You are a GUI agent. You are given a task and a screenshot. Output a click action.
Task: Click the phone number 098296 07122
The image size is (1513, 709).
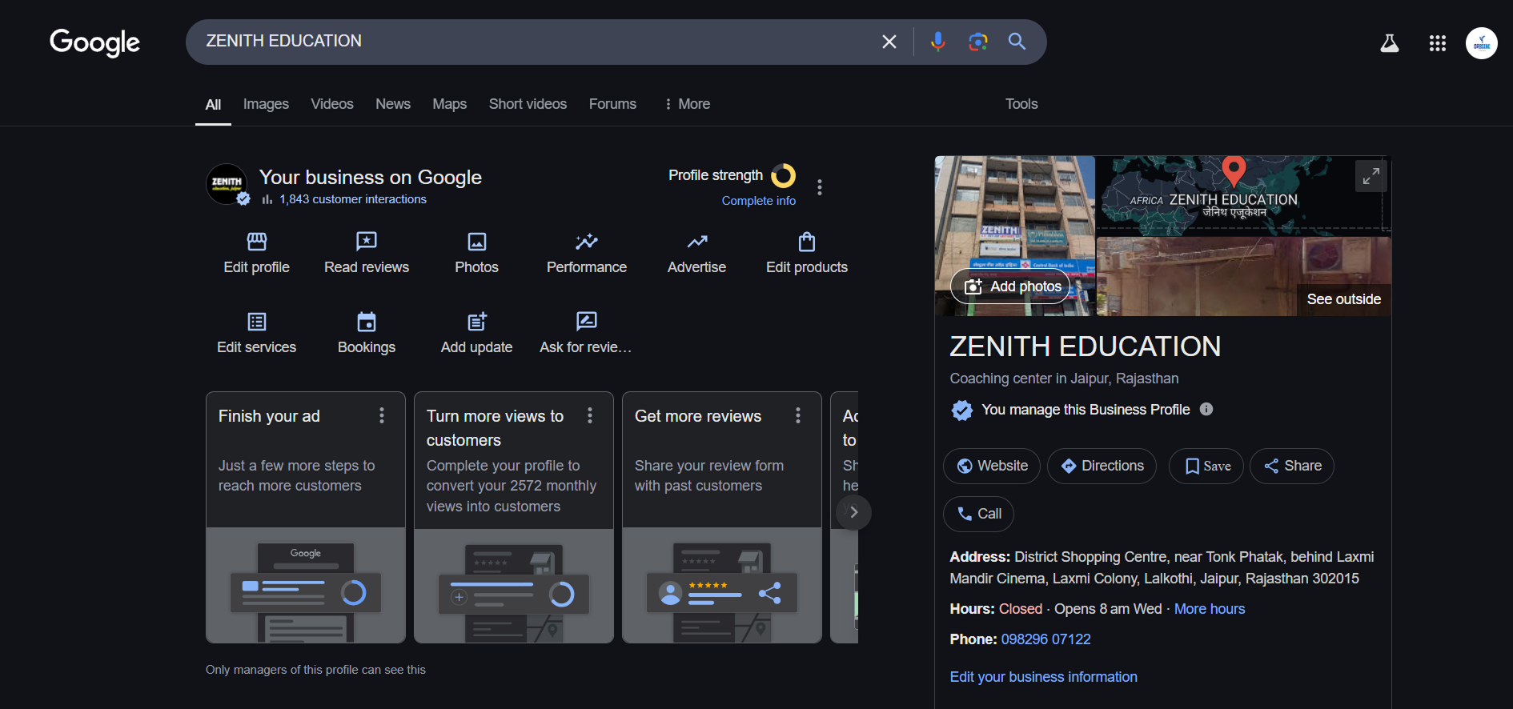[1045, 639]
